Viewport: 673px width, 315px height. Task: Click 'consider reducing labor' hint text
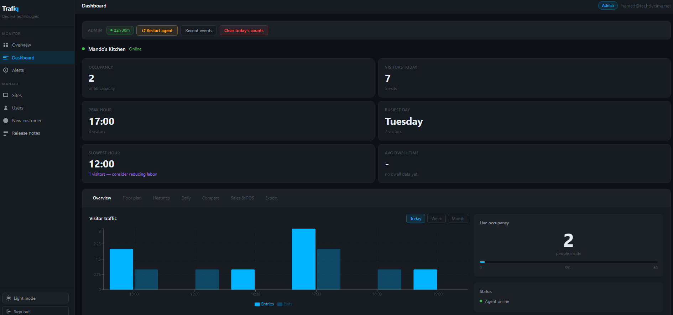pos(134,174)
